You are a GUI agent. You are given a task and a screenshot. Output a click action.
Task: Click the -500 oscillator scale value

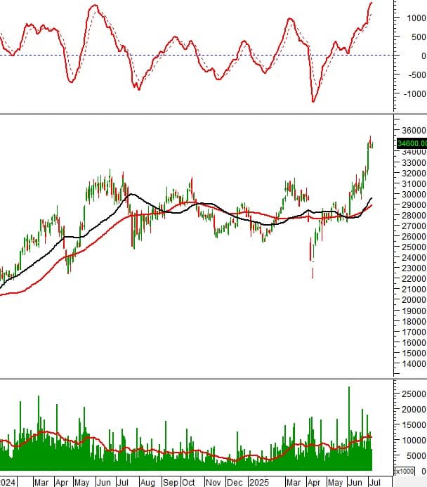417,75
